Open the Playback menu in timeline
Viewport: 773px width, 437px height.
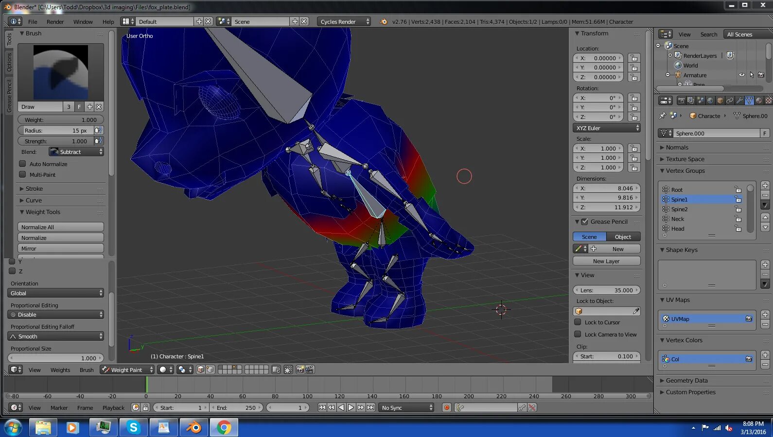[113, 407]
